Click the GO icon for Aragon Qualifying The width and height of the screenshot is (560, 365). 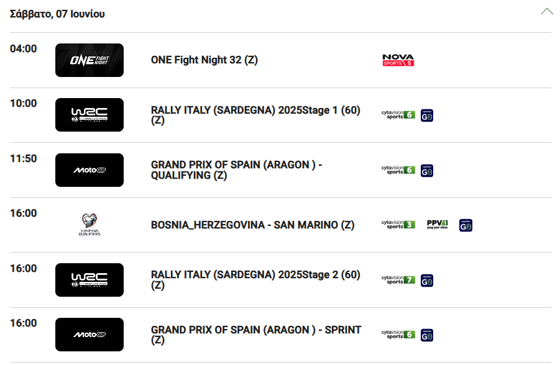point(427,171)
